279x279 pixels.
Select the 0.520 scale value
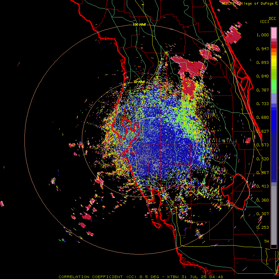coord(263,159)
